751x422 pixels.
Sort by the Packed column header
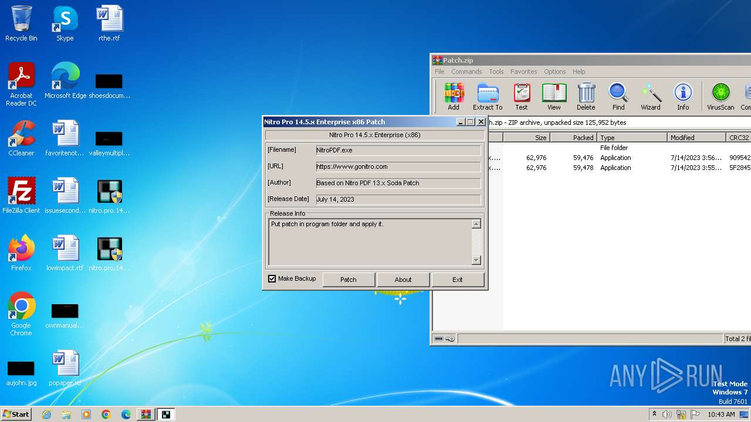point(573,138)
